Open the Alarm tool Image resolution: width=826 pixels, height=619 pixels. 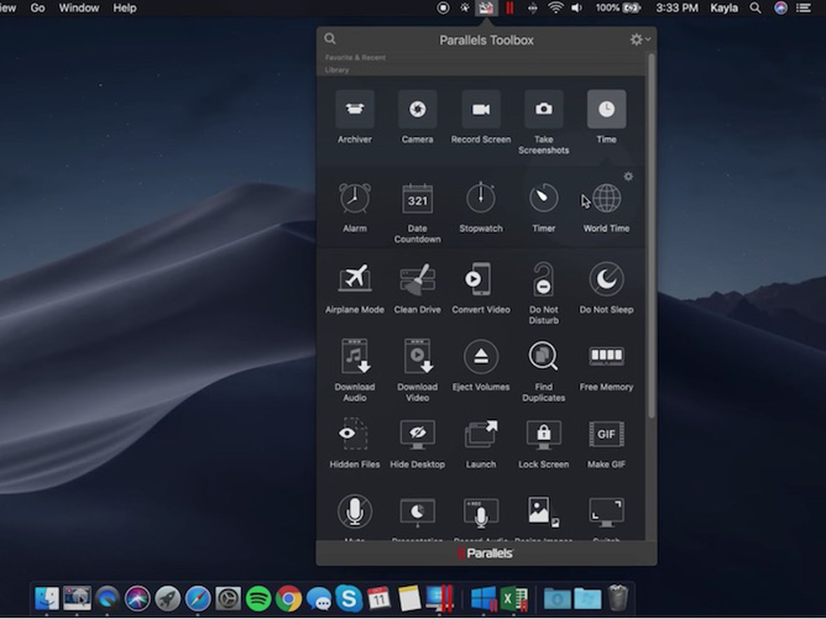[355, 198]
